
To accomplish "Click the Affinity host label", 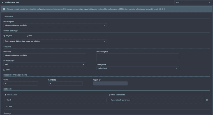I will (x=101, y=65).
